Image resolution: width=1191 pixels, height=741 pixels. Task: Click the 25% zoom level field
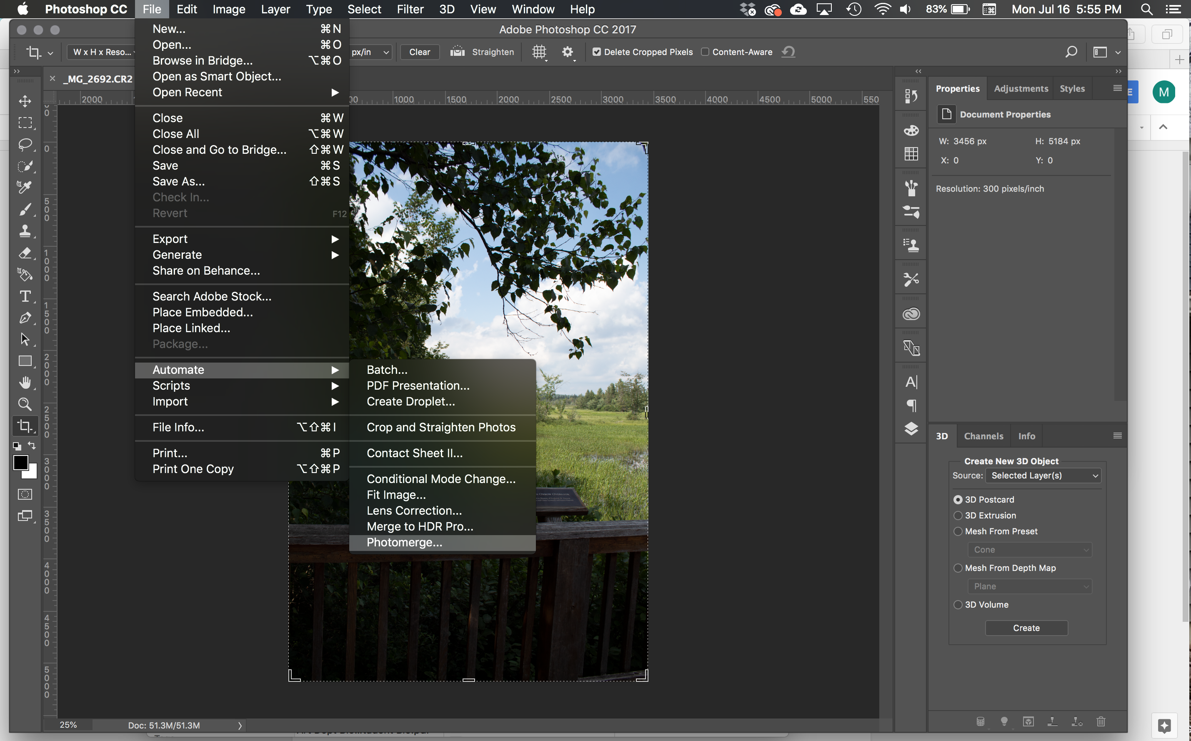(x=68, y=725)
